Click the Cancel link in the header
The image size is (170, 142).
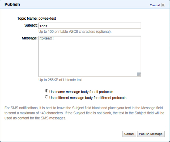155,5
